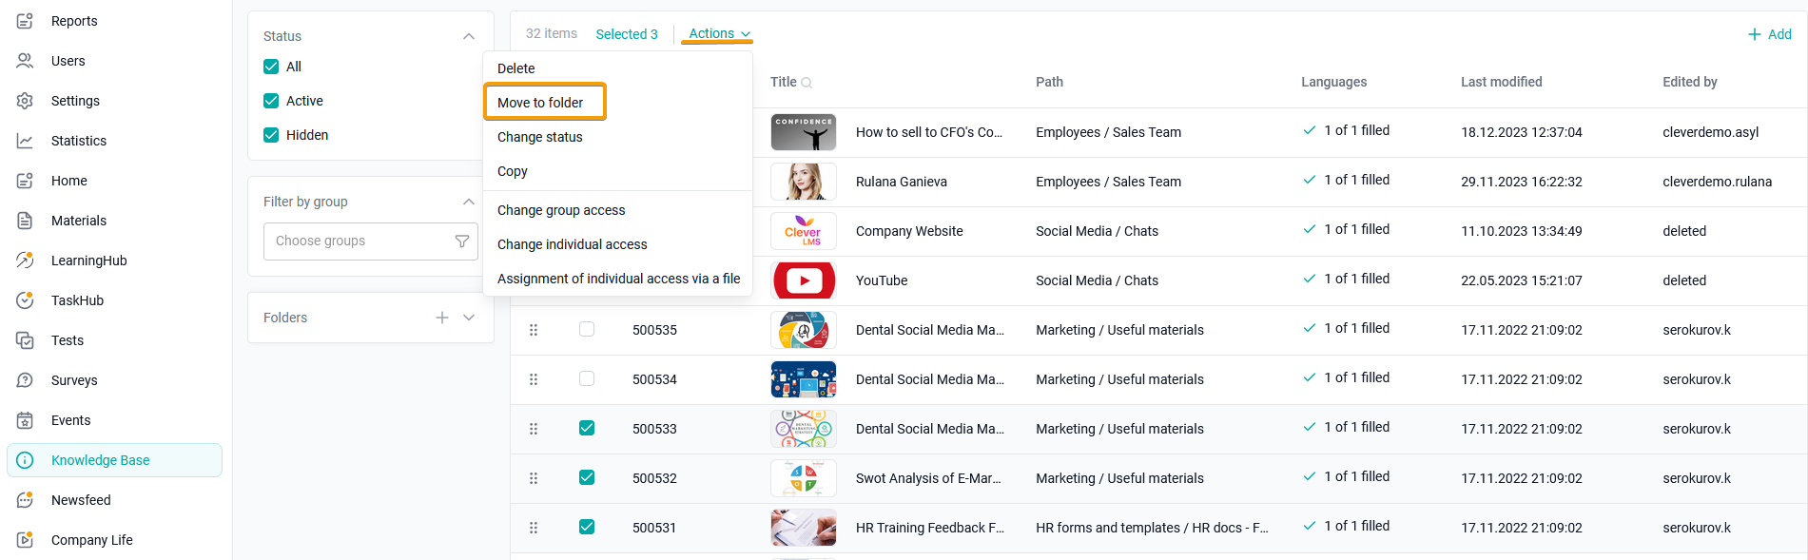Collapse the Status filter panel
Image resolution: width=1808 pixels, height=560 pixels.
[469, 36]
